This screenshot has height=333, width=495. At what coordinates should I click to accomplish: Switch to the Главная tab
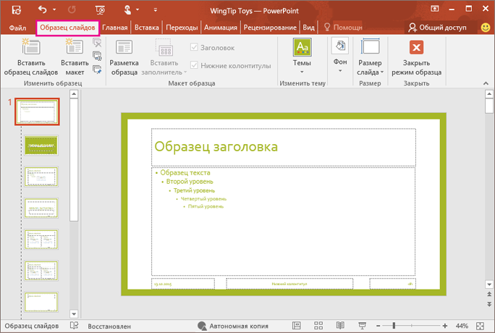pyautogui.click(x=115, y=28)
